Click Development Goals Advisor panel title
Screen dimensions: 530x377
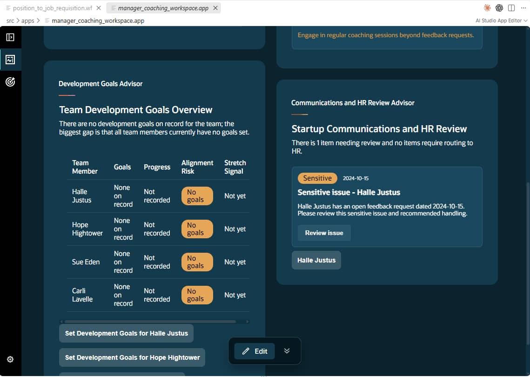point(101,84)
